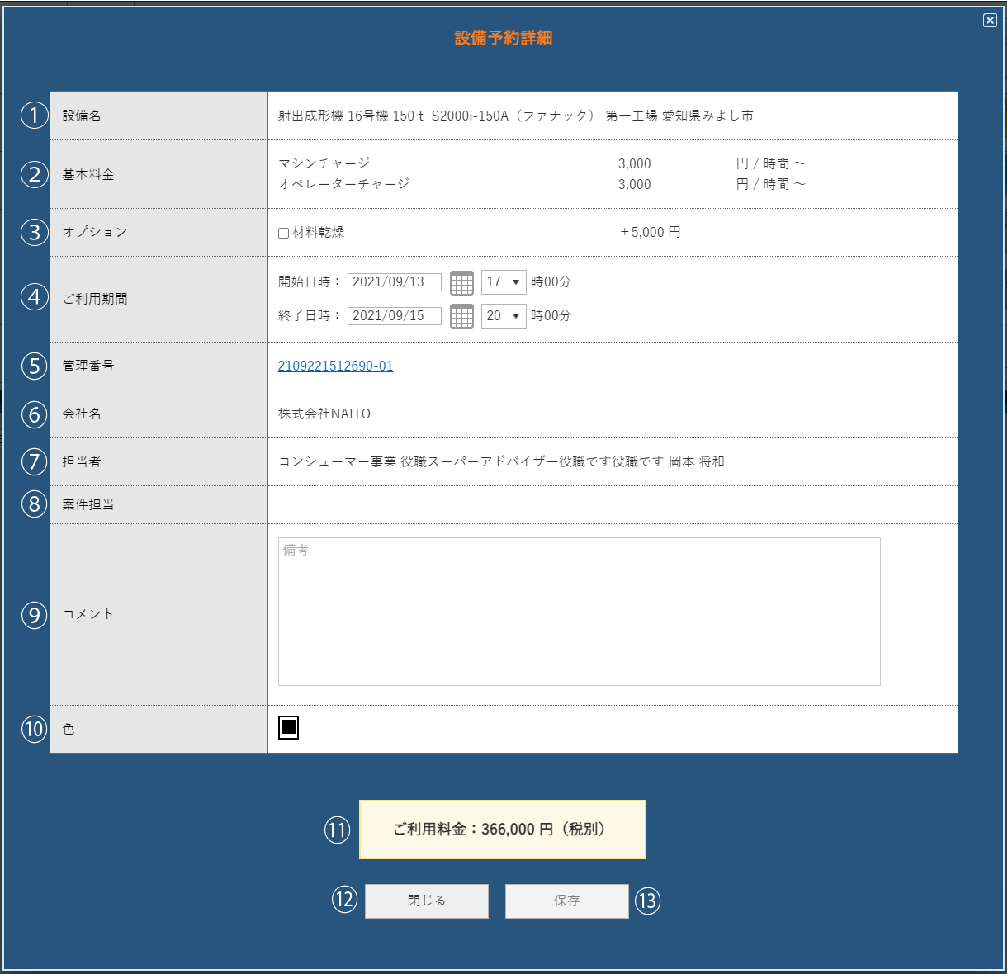Click the circled number 13 beside 保存
This screenshot has height=974, width=1008.
click(x=647, y=901)
